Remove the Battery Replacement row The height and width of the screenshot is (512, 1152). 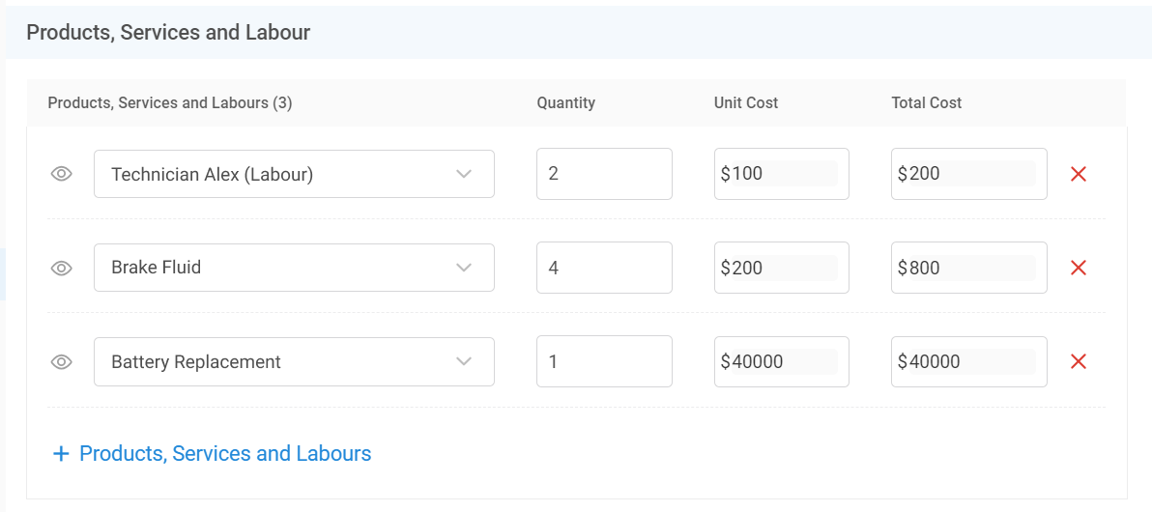click(x=1079, y=361)
